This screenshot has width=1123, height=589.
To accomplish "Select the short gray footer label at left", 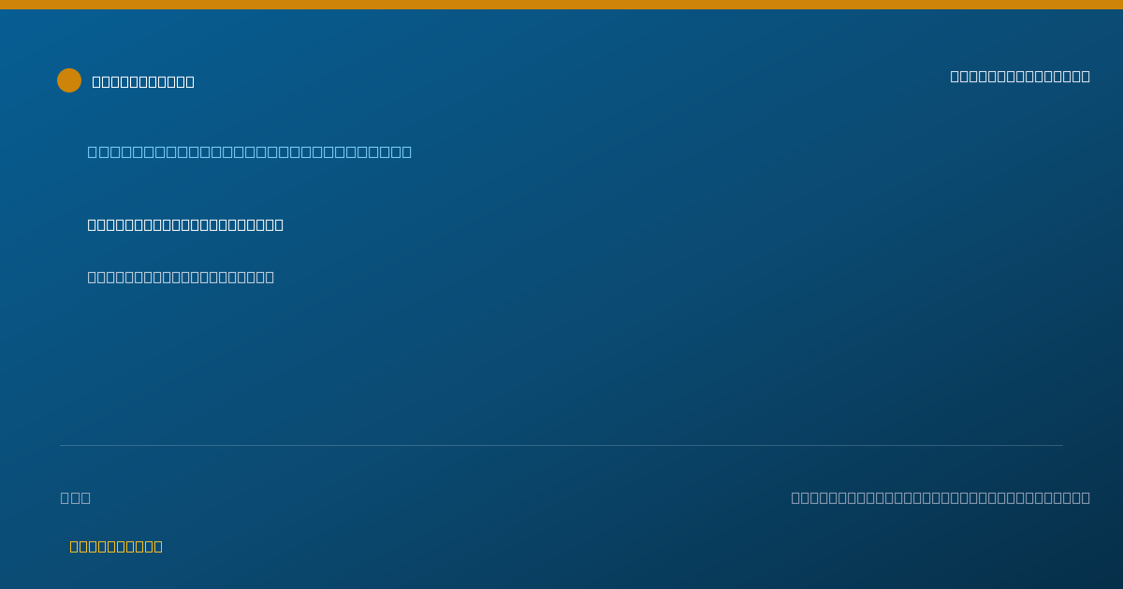I will [76, 497].
